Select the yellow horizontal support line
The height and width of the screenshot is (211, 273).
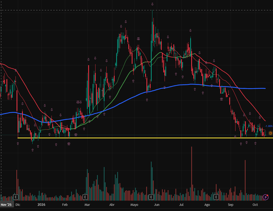coord(145,138)
